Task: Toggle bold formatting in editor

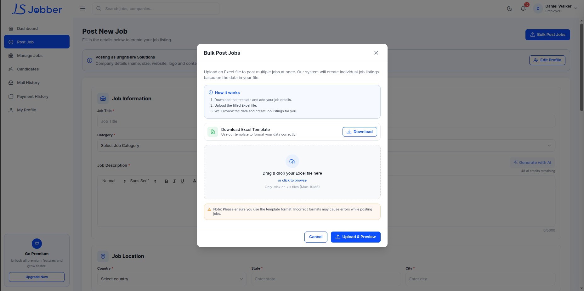Action: click(x=167, y=181)
